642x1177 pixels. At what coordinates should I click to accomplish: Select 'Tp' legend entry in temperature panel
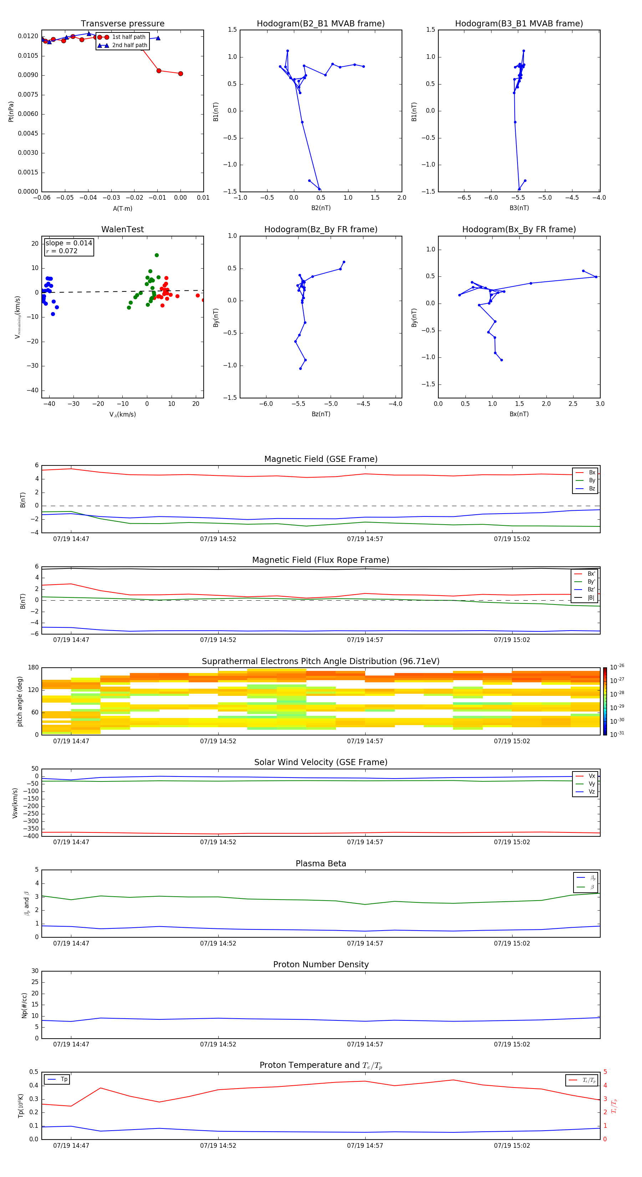click(x=57, y=1080)
